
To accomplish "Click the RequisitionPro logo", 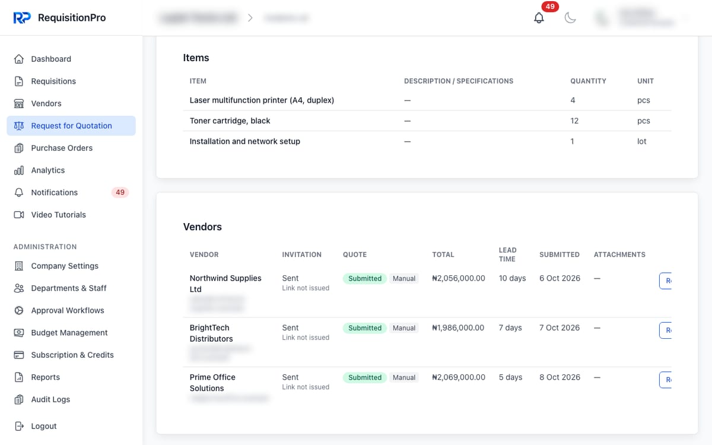I will tap(59, 18).
